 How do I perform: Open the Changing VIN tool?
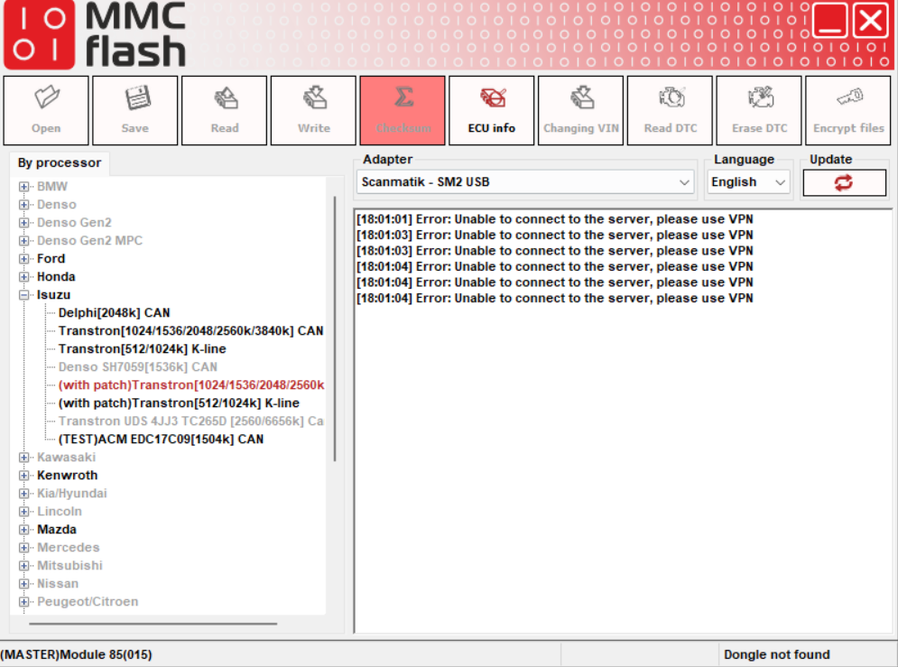(580, 110)
